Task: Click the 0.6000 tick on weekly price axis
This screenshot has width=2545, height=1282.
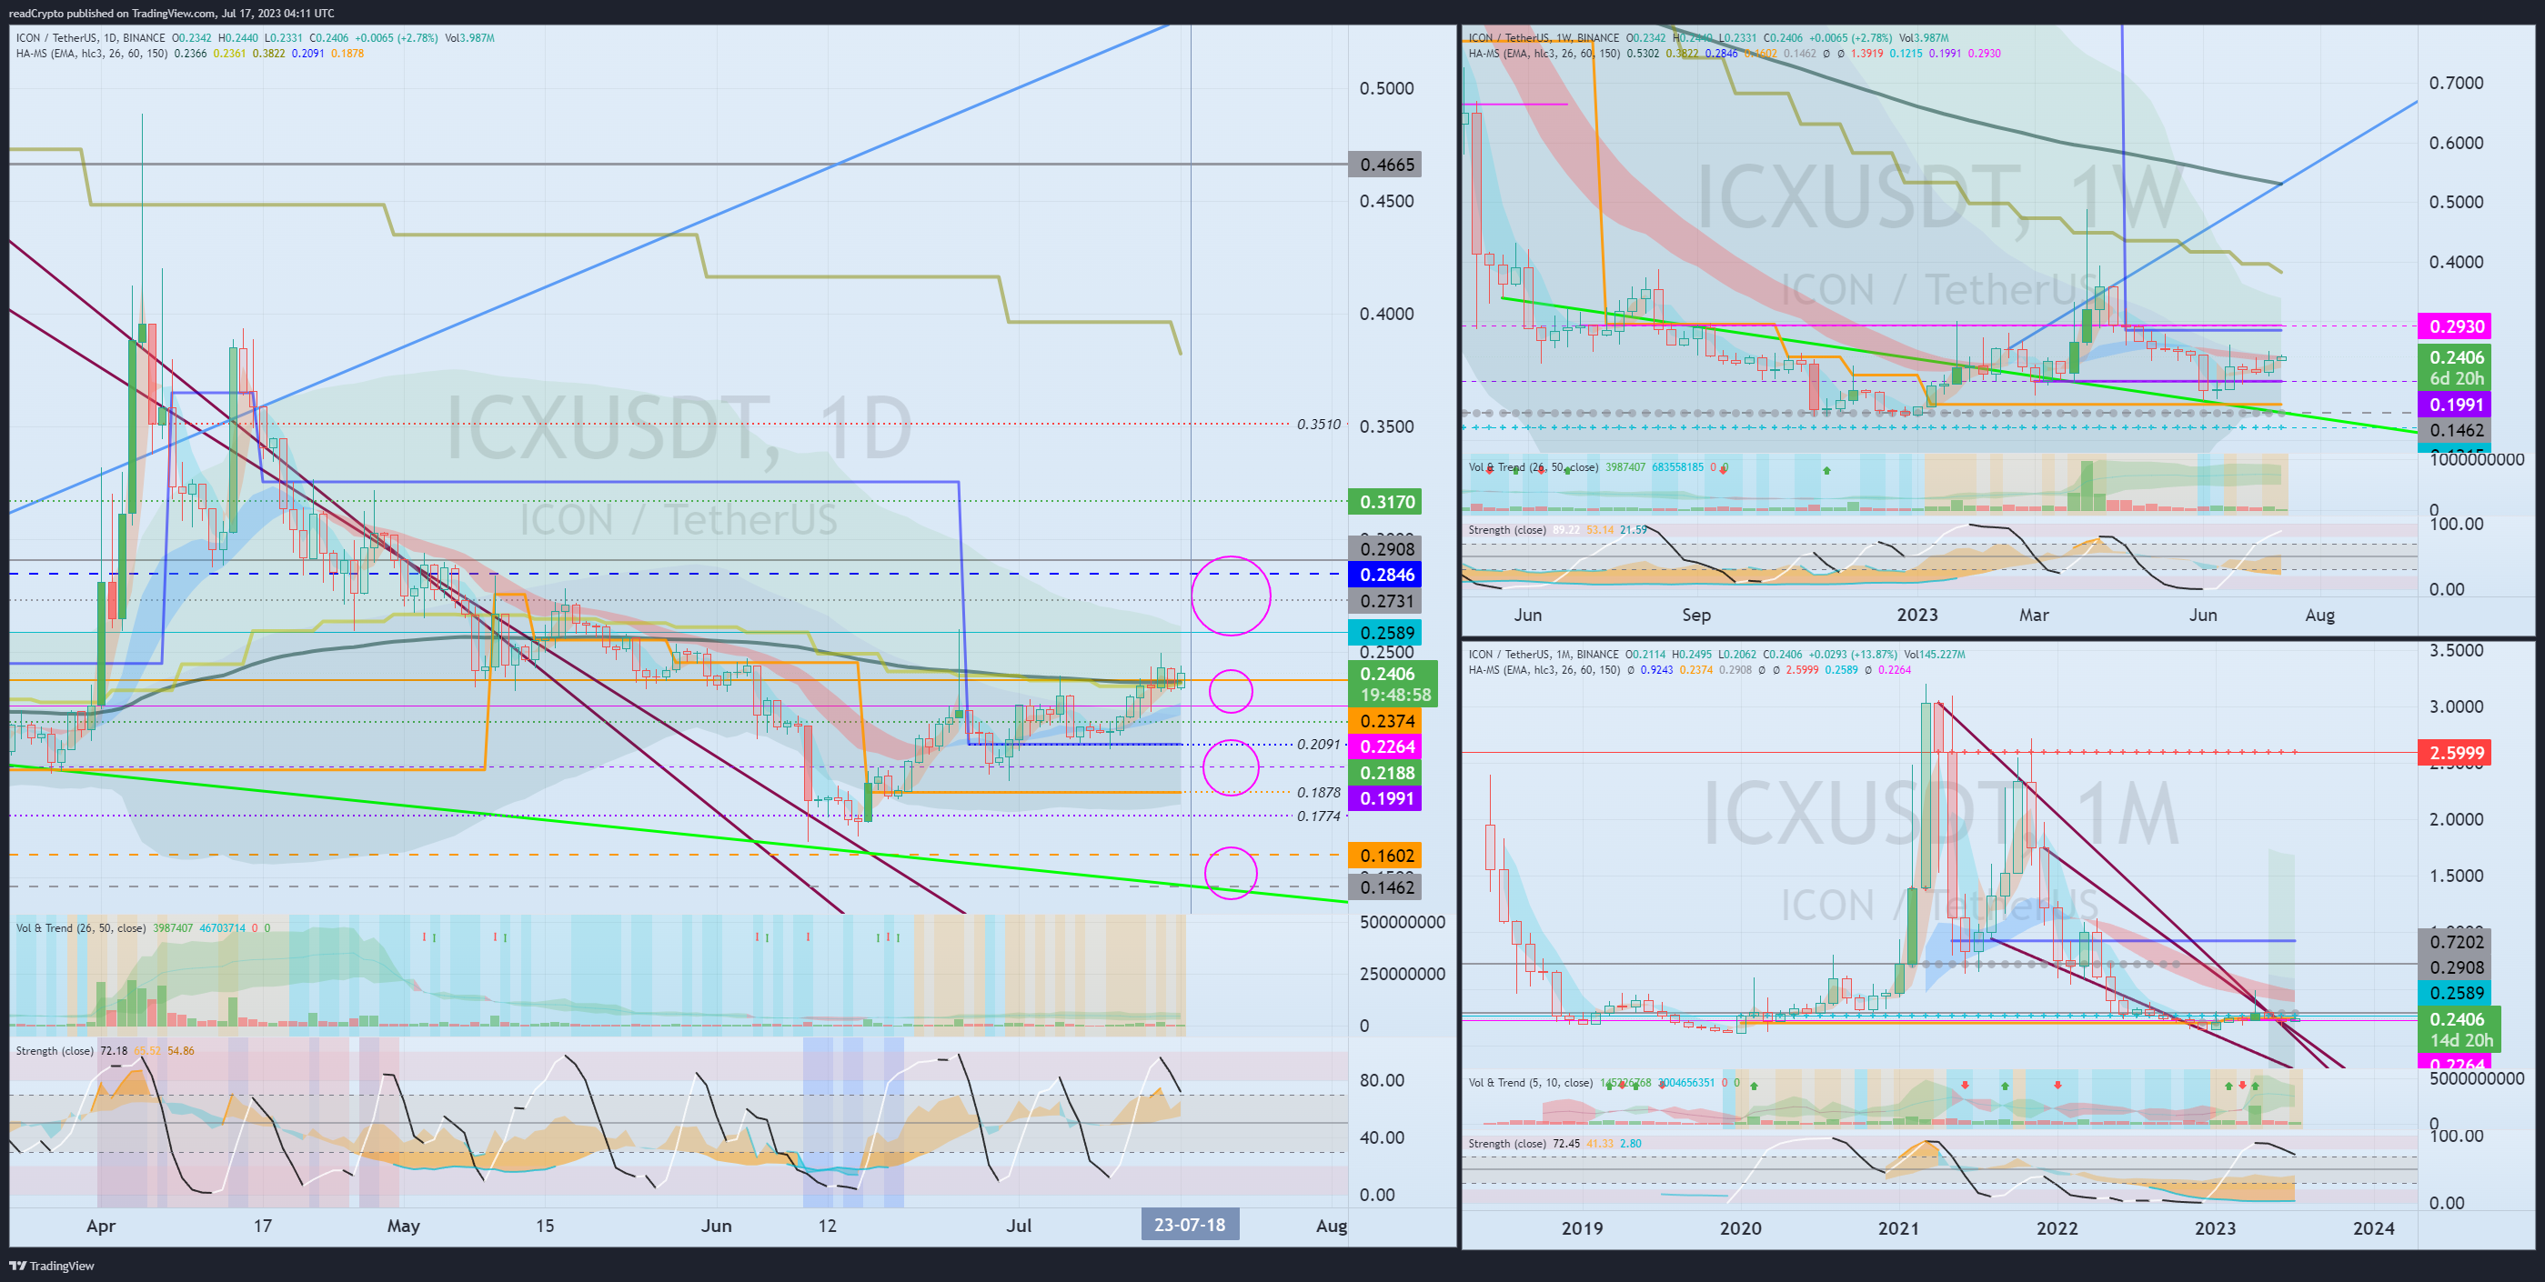Action: click(2456, 144)
